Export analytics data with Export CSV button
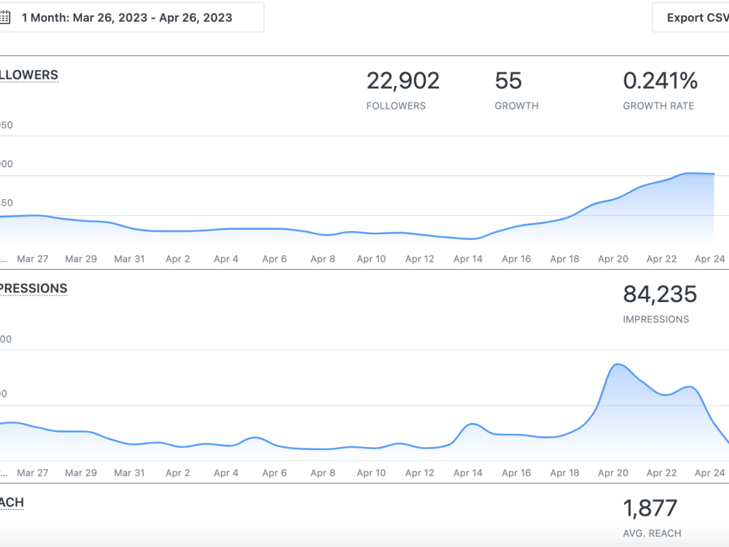 pyautogui.click(x=691, y=18)
